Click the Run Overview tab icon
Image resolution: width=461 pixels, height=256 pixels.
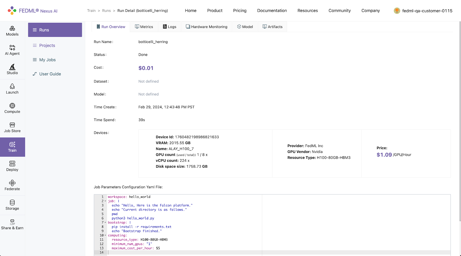(x=98, y=27)
